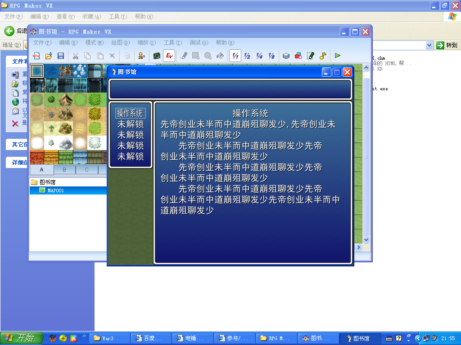
Task: Open the Database icon
Action: pyautogui.click(x=286, y=56)
